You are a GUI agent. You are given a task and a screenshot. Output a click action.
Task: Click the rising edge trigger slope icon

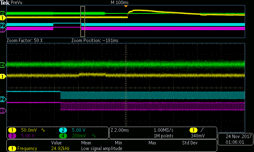(x=202, y=130)
